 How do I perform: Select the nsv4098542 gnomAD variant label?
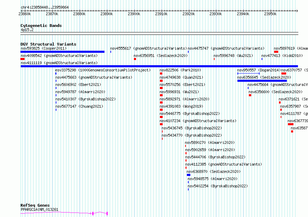pyautogui.click(x=59, y=56)
